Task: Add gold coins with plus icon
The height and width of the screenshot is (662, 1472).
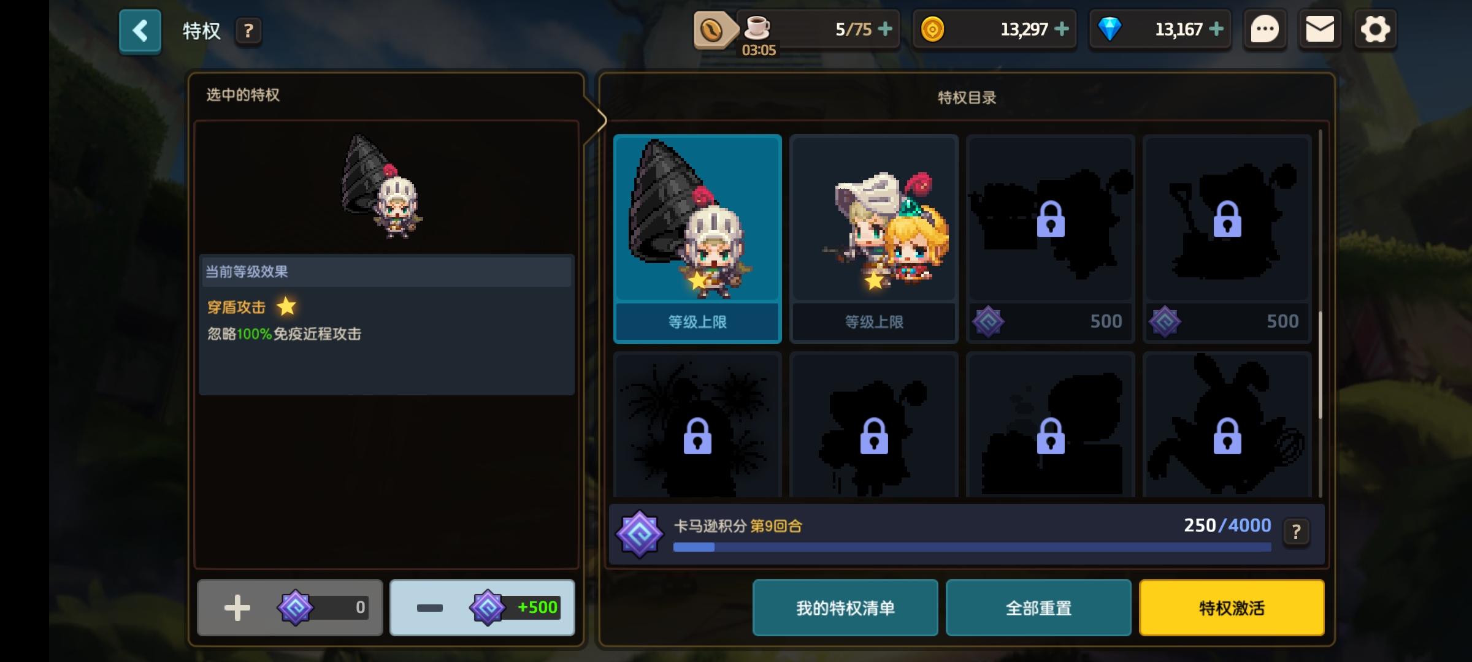Action: (x=1062, y=29)
